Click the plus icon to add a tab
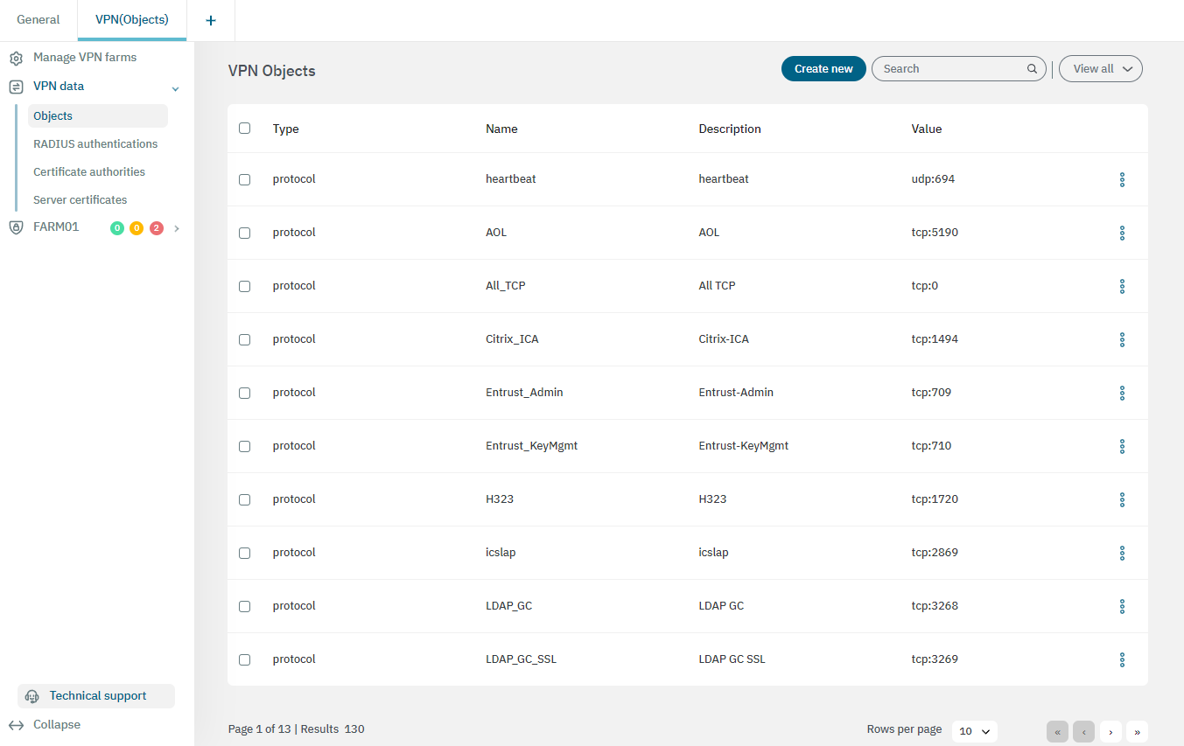This screenshot has width=1184, height=746. click(x=210, y=20)
